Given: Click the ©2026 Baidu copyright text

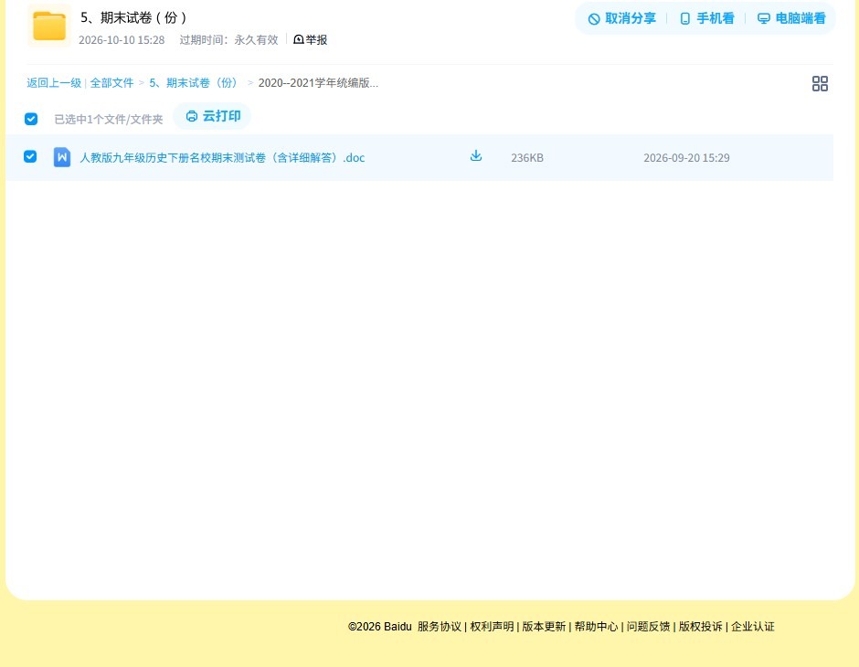Looking at the screenshot, I should tap(379, 627).
